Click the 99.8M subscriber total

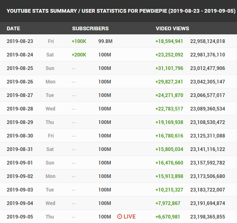105,41
